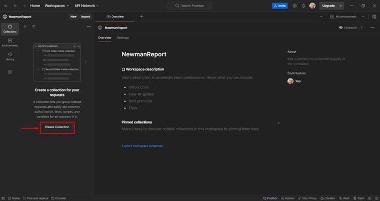
Task: Click the blue Invite button
Action: [280, 6]
